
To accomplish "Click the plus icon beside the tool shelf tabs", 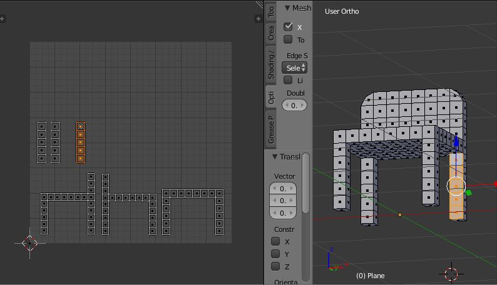I will click(x=259, y=19).
